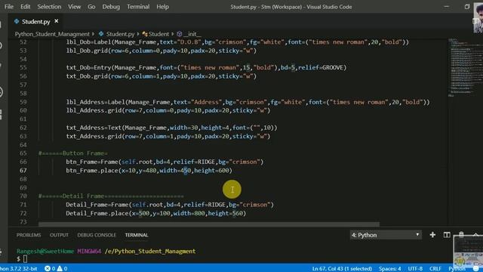Click the '#======Button Frame=' comment
Viewport: 483px width, 272px height.
[x=73, y=153]
